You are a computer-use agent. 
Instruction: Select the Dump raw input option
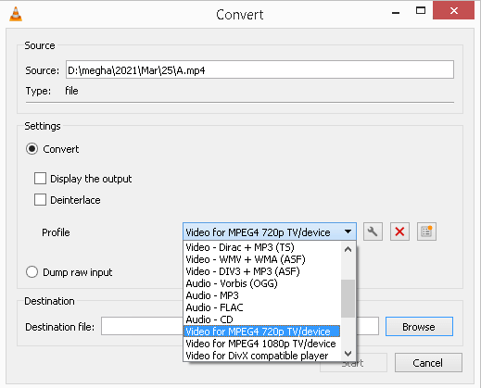(x=32, y=272)
